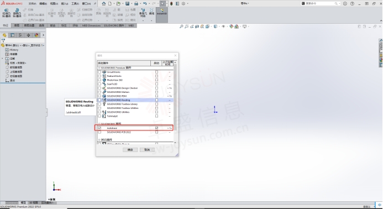Check SOLIDWORKS PDM start-up checkbox
This screenshot has width=383, height=209.
156,96
